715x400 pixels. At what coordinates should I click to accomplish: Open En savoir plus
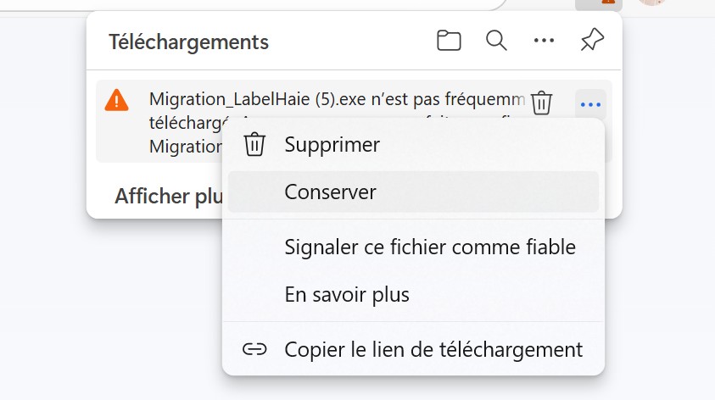[347, 295]
